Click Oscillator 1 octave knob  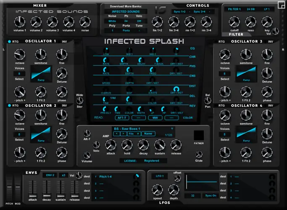point(19,54)
